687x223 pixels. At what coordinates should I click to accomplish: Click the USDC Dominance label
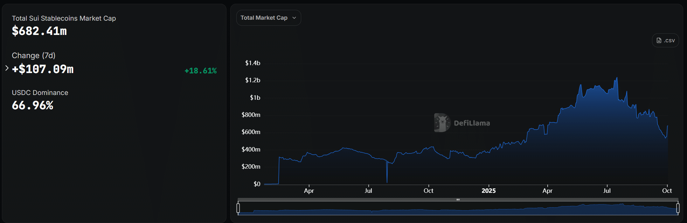(x=40, y=93)
